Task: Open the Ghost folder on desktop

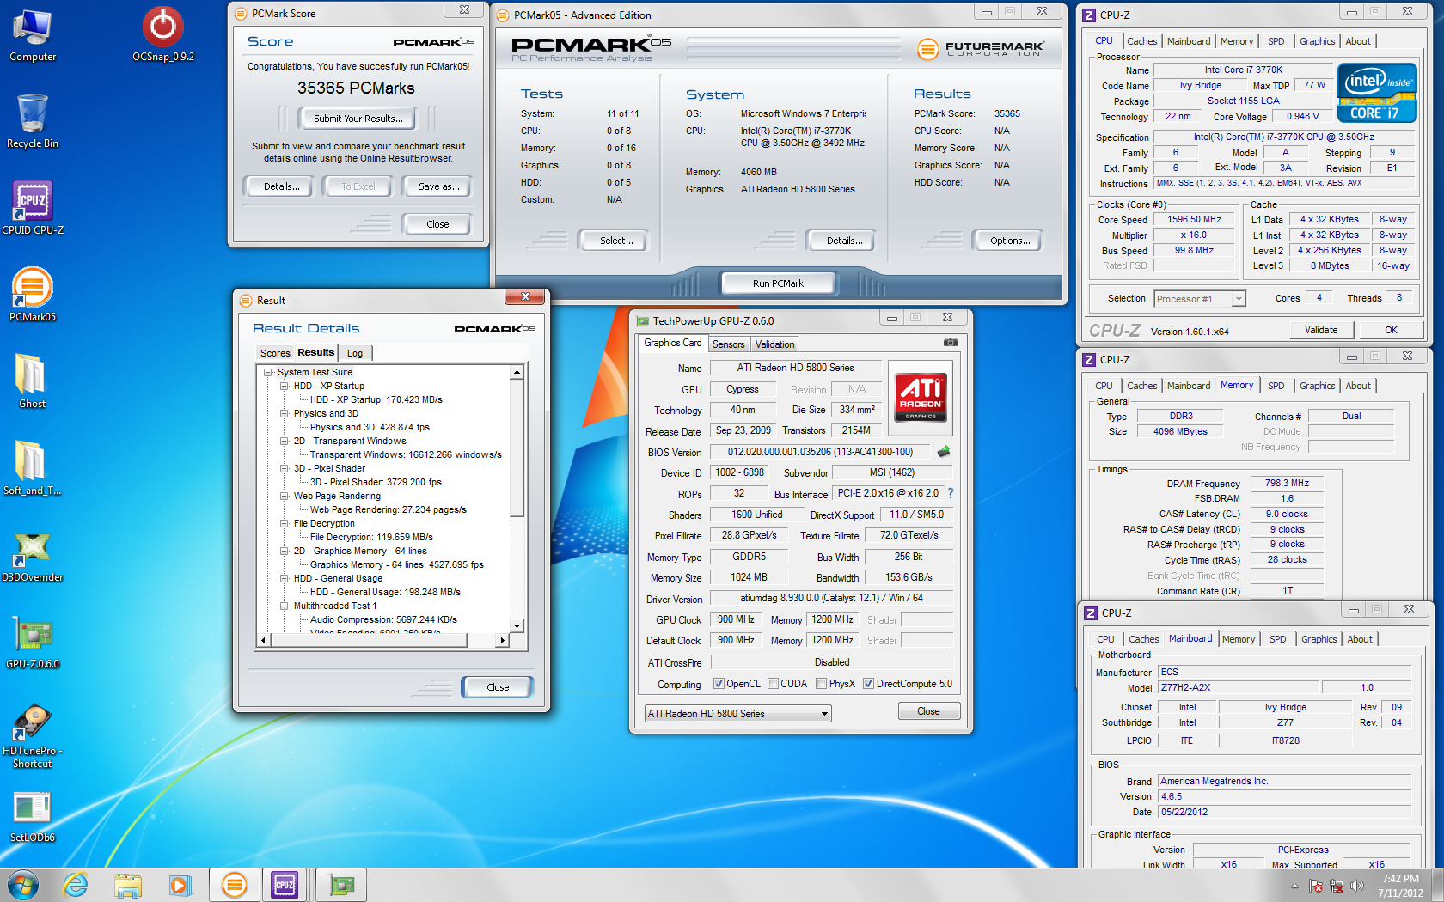Action: pos(33,382)
